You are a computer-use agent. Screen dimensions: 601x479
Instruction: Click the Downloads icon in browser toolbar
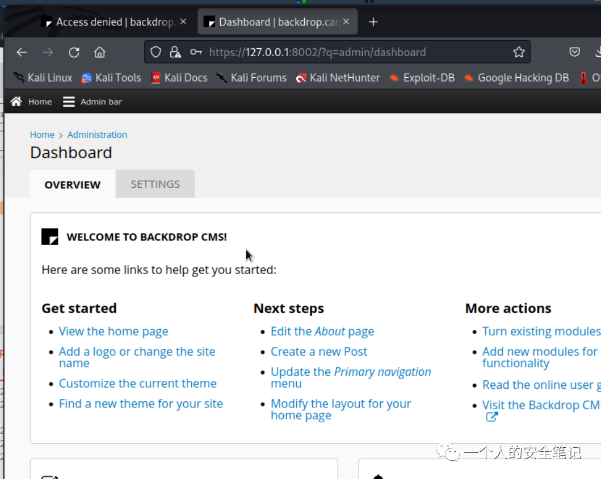pyautogui.click(x=598, y=52)
